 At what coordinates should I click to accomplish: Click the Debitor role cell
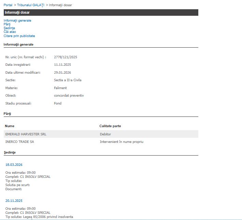coord(105,134)
